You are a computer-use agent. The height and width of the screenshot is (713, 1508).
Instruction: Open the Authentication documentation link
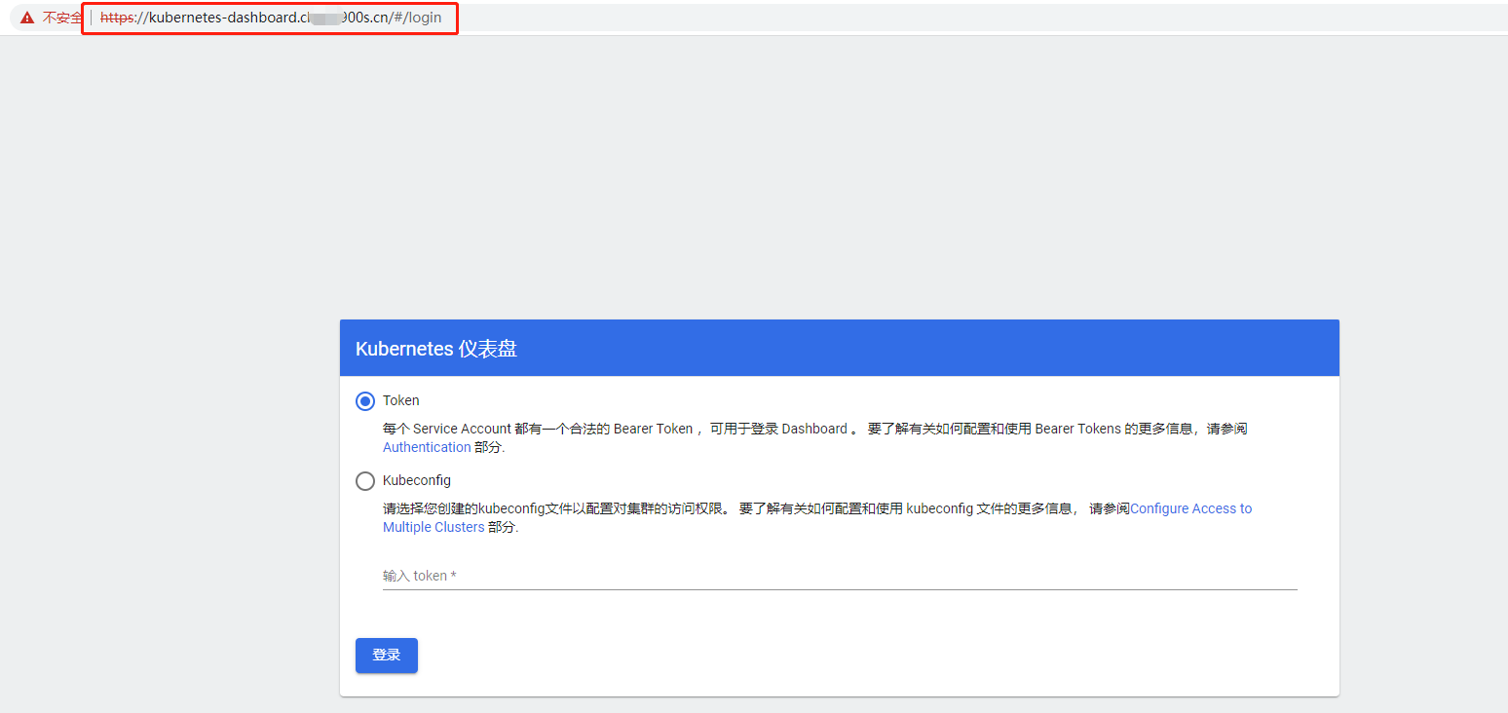pyautogui.click(x=427, y=447)
